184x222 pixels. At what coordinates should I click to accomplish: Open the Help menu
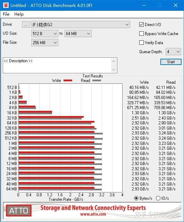pos(19,14)
